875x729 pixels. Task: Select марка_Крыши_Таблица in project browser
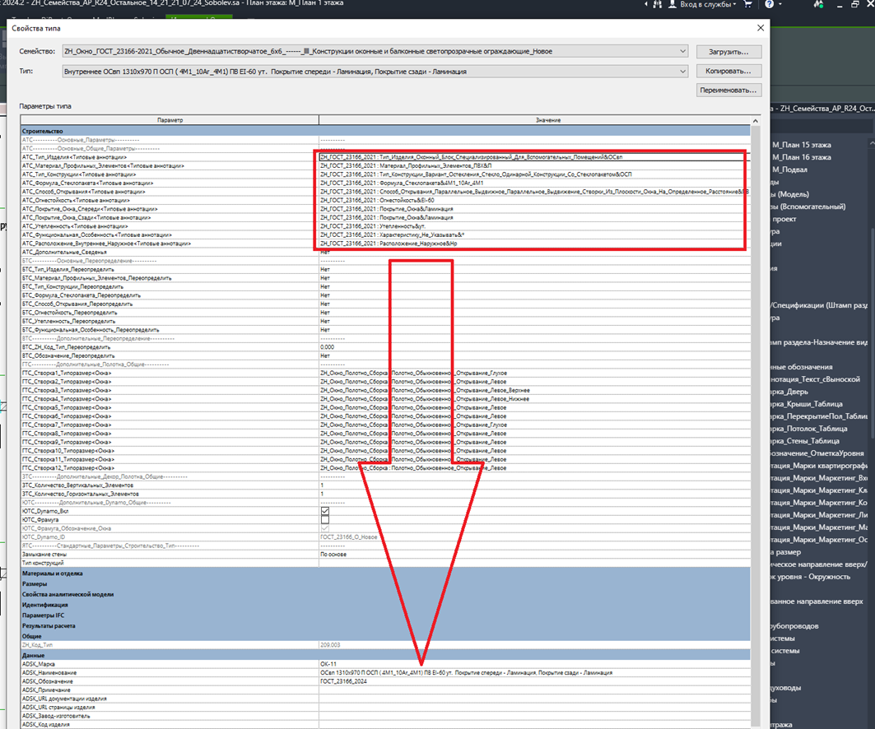coord(807,404)
